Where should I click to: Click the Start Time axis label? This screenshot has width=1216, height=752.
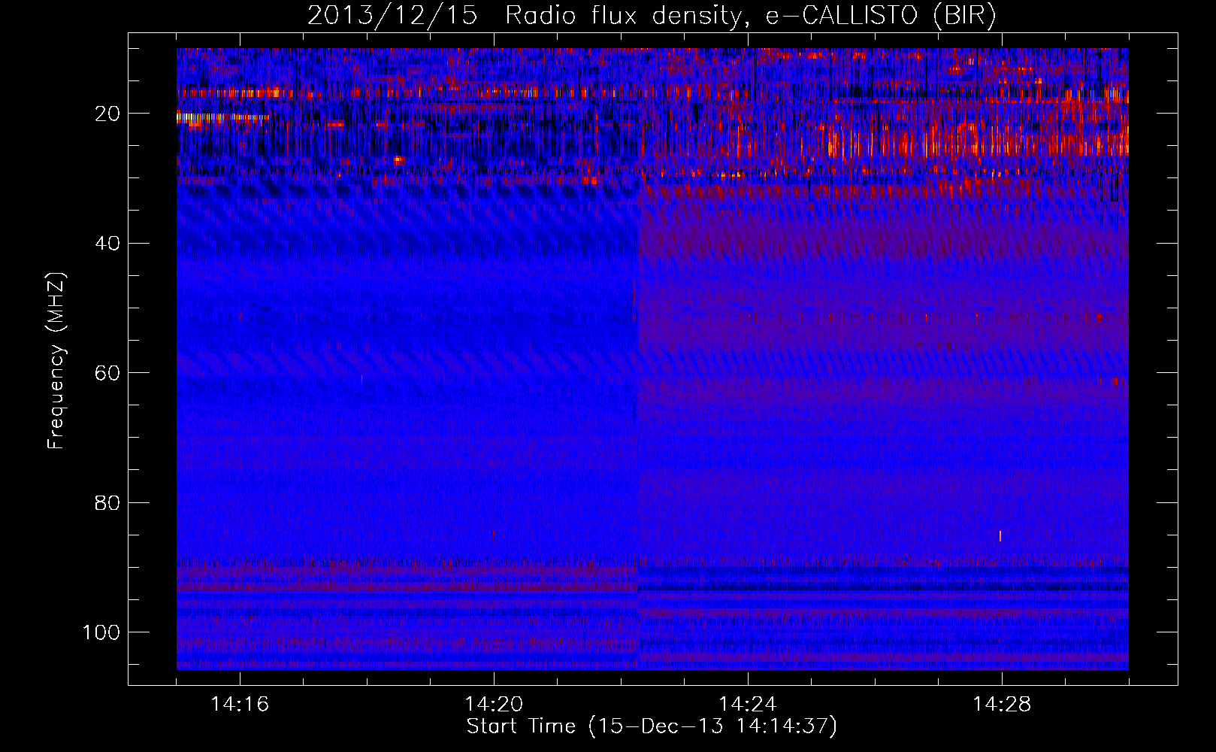652,726
